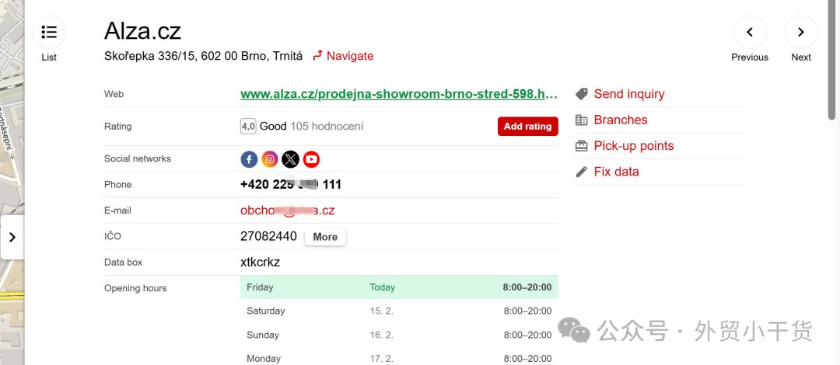The height and width of the screenshot is (365, 840).
Task: Expand the side panel with chevron arrow
Action: pyautogui.click(x=12, y=237)
